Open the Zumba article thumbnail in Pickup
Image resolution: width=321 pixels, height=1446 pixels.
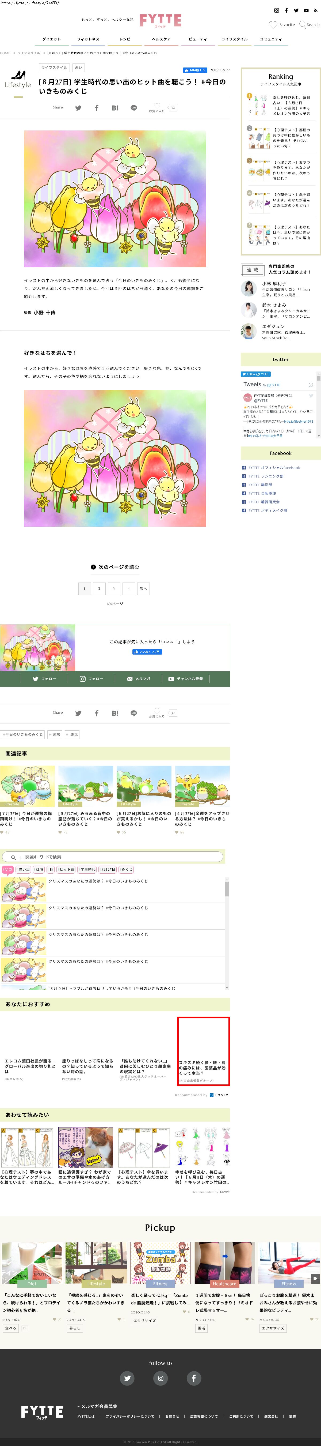[160, 1263]
